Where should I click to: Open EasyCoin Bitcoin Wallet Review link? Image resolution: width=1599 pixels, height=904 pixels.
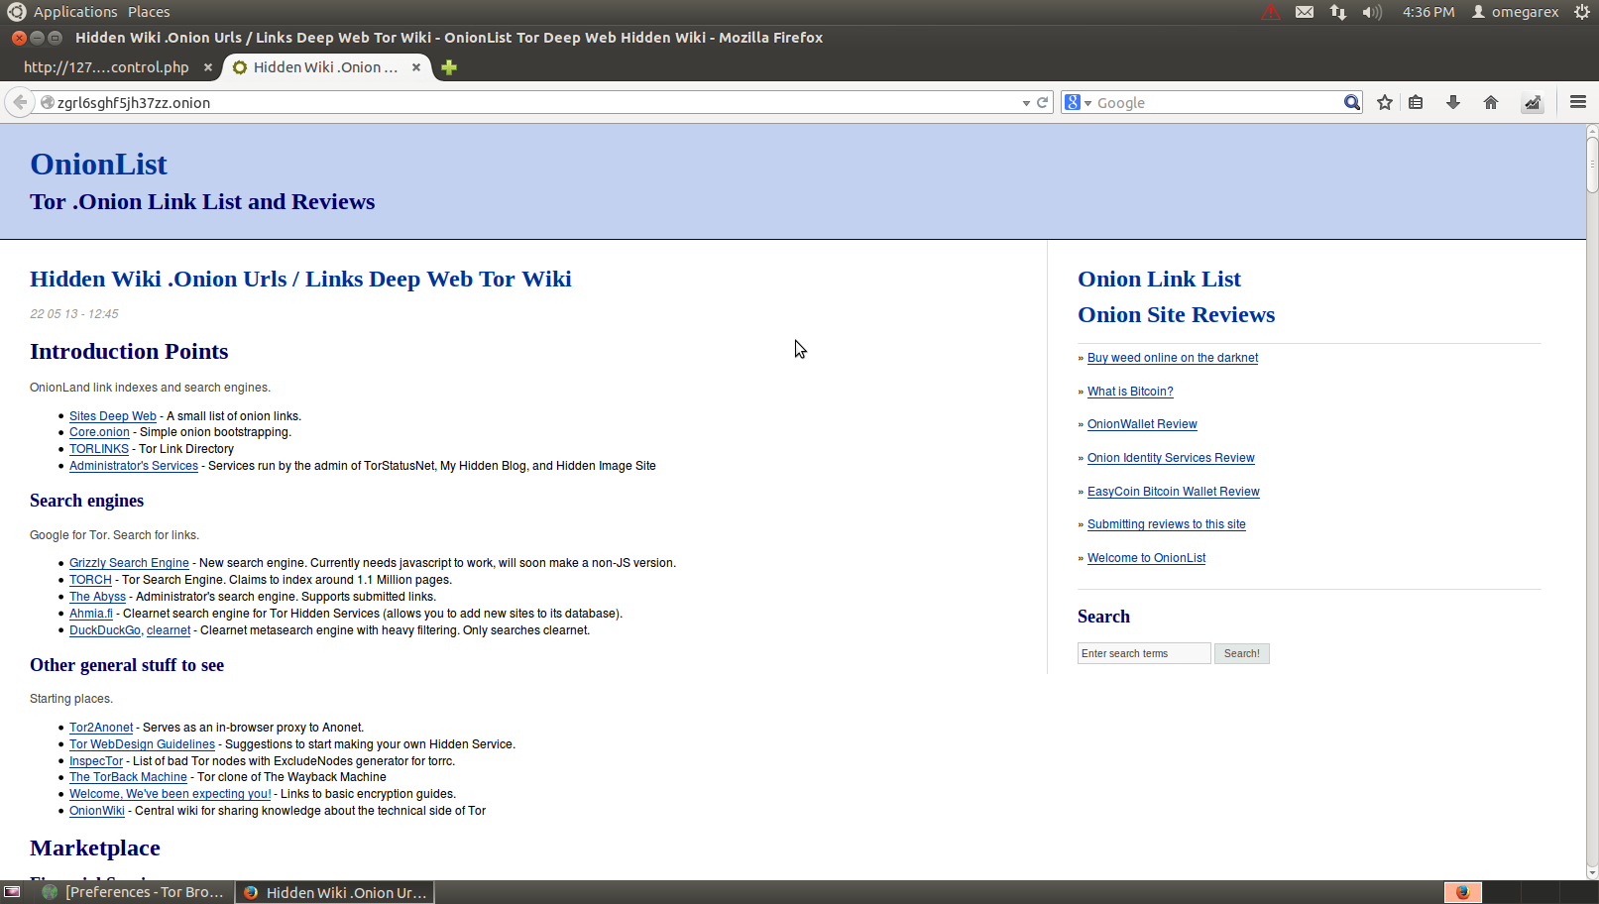click(1174, 492)
